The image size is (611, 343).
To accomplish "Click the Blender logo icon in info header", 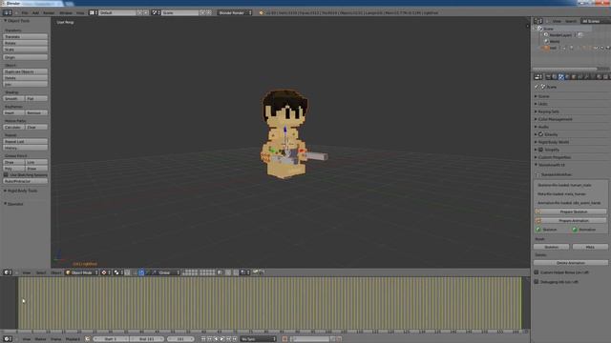I will click(x=261, y=12).
